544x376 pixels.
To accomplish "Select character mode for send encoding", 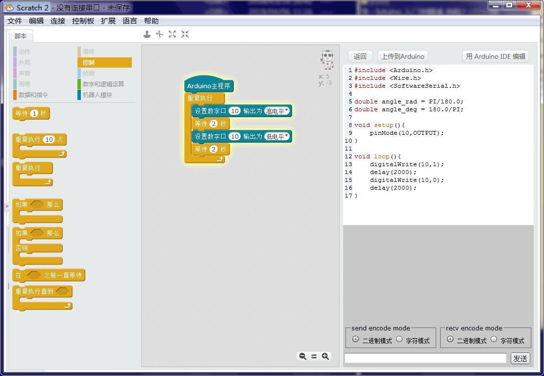I will (399, 339).
